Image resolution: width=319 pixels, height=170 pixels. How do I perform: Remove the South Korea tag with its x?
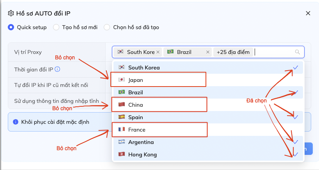coord(158,52)
